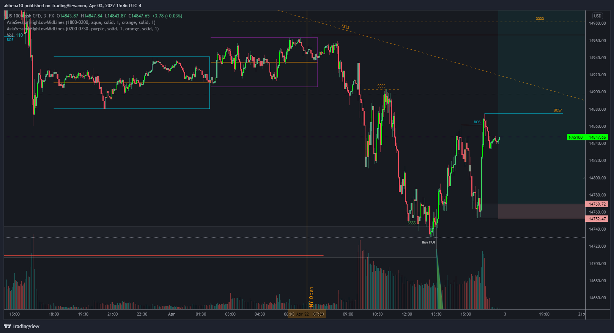Click the 14880.00 price axis label
This screenshot has width=614, height=333.
tap(597, 109)
